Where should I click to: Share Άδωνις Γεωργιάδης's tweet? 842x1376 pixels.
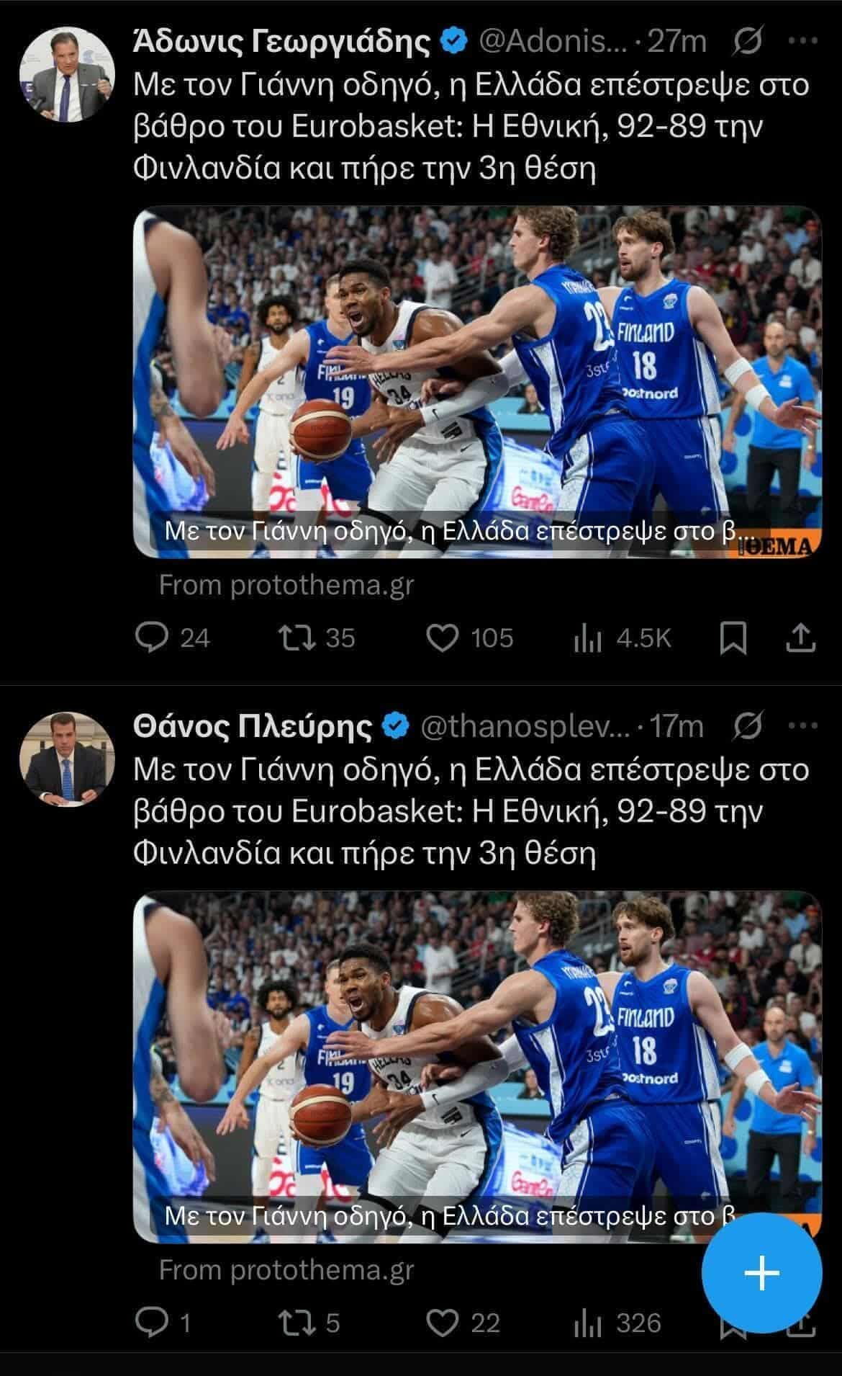(801, 638)
